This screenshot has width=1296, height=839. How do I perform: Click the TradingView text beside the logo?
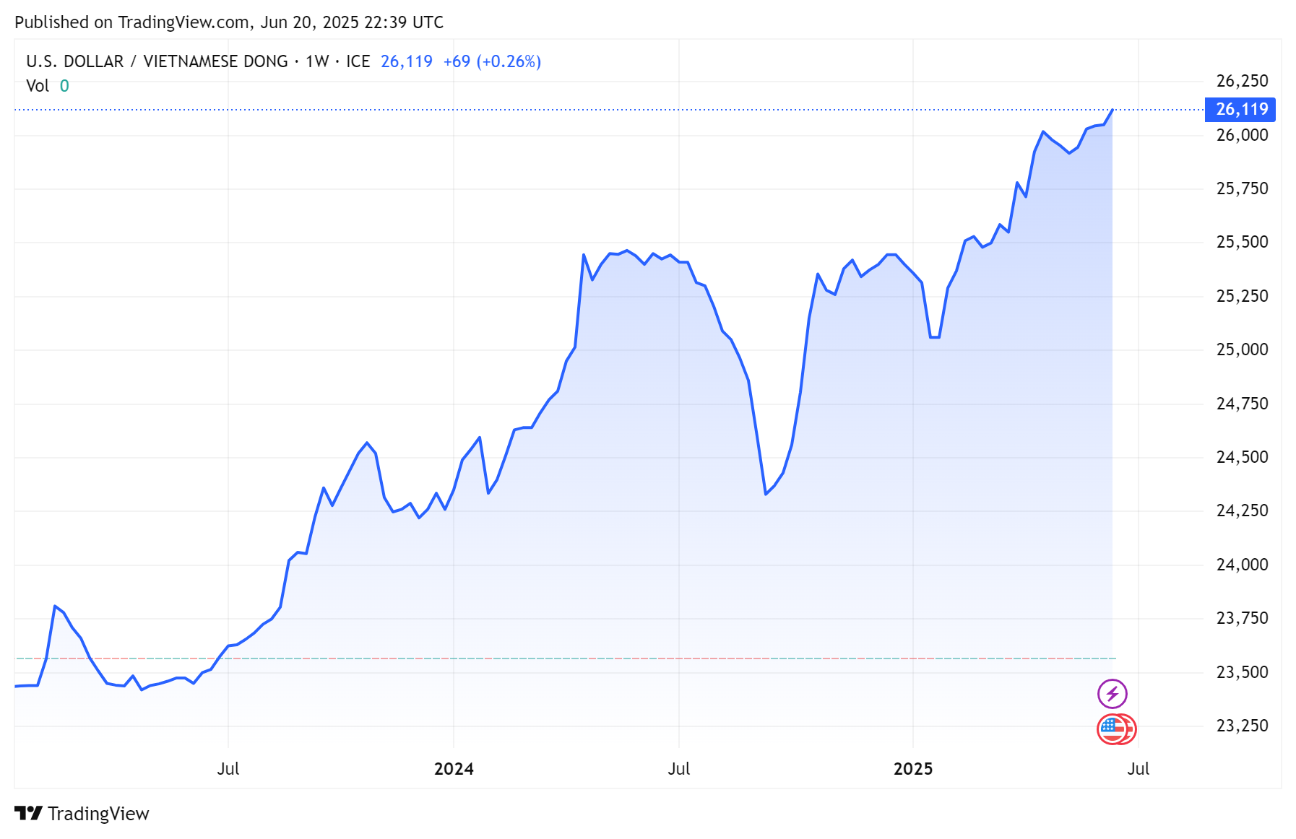point(98,813)
